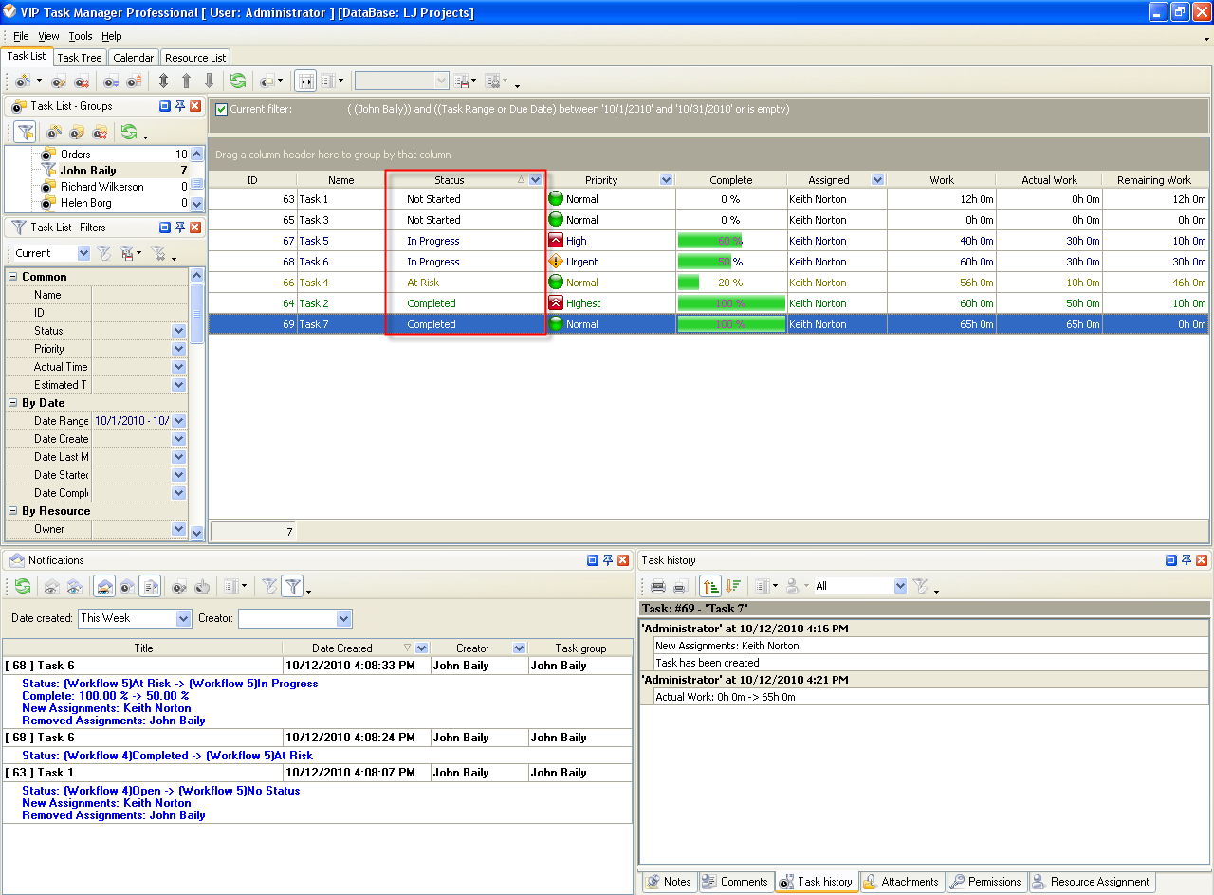Collapse the Common filter section

coord(13,277)
